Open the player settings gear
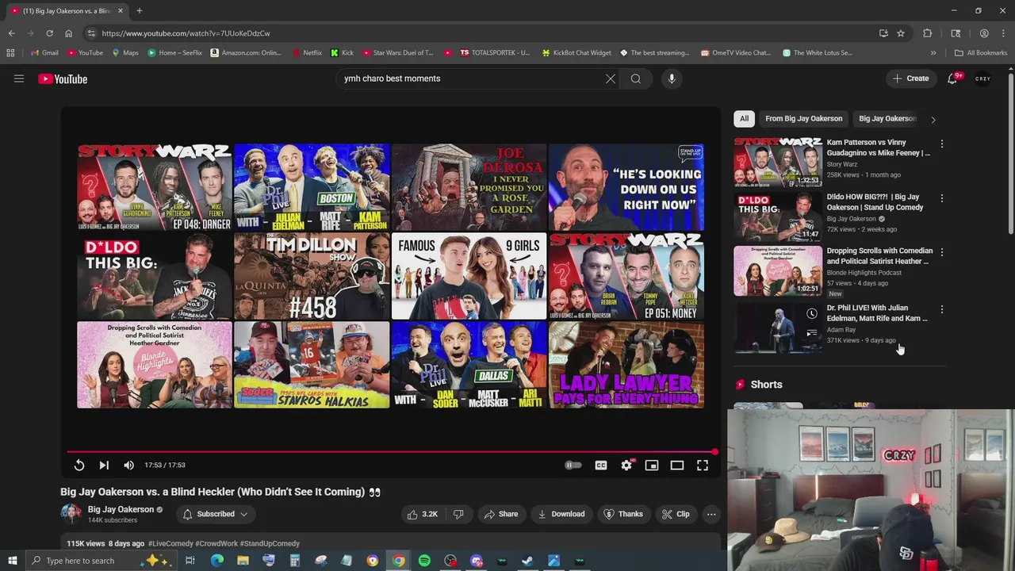 [x=626, y=466]
